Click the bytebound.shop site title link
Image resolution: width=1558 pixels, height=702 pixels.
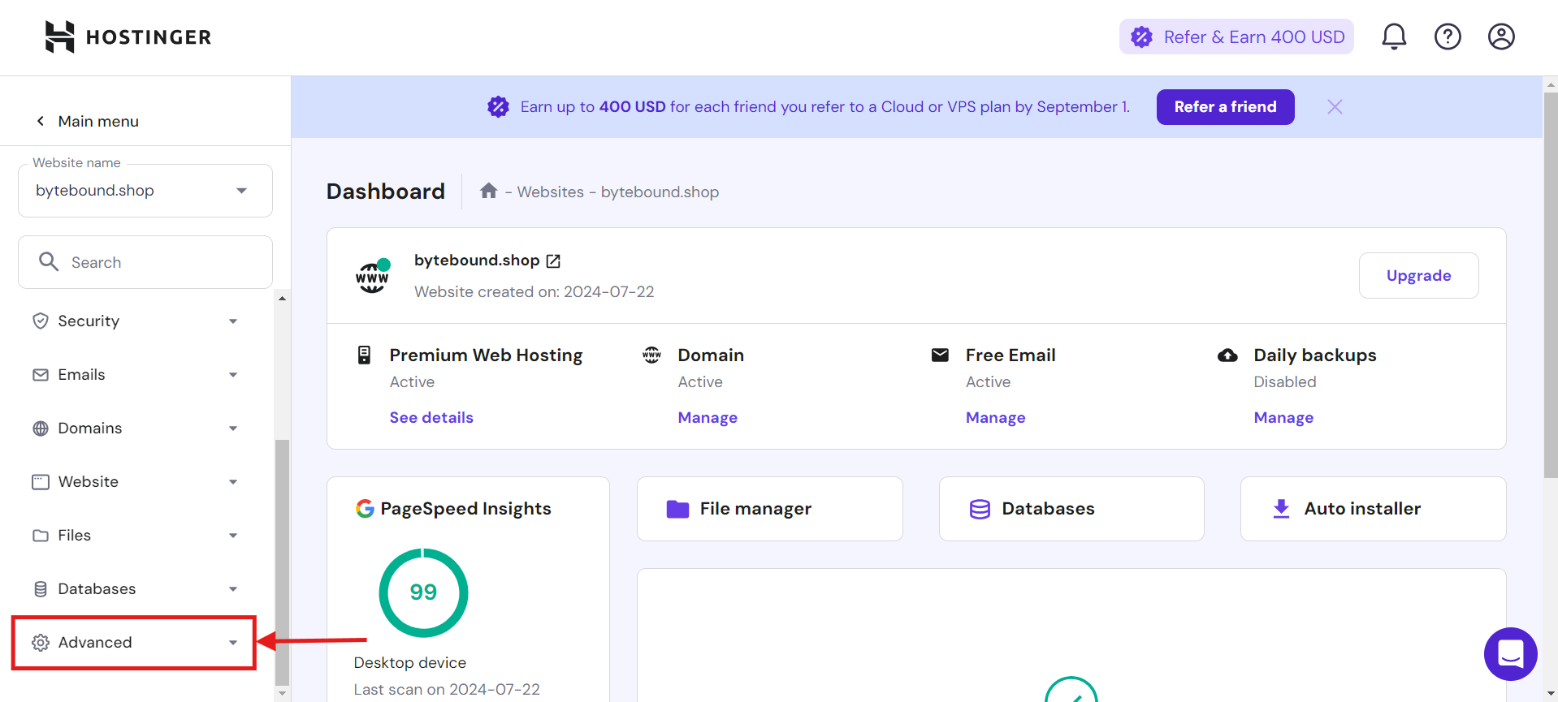477,260
